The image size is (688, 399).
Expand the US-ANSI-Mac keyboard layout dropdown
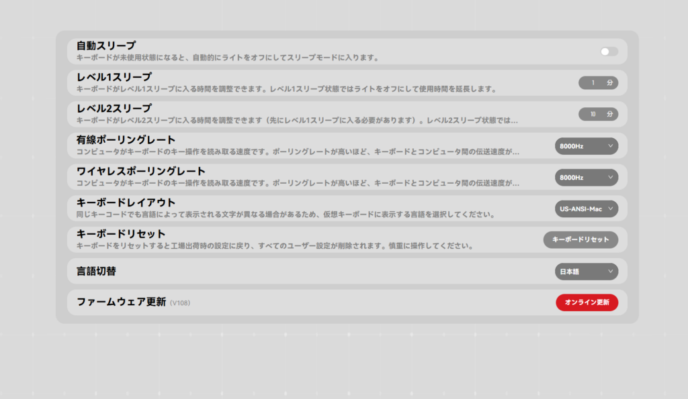586,209
